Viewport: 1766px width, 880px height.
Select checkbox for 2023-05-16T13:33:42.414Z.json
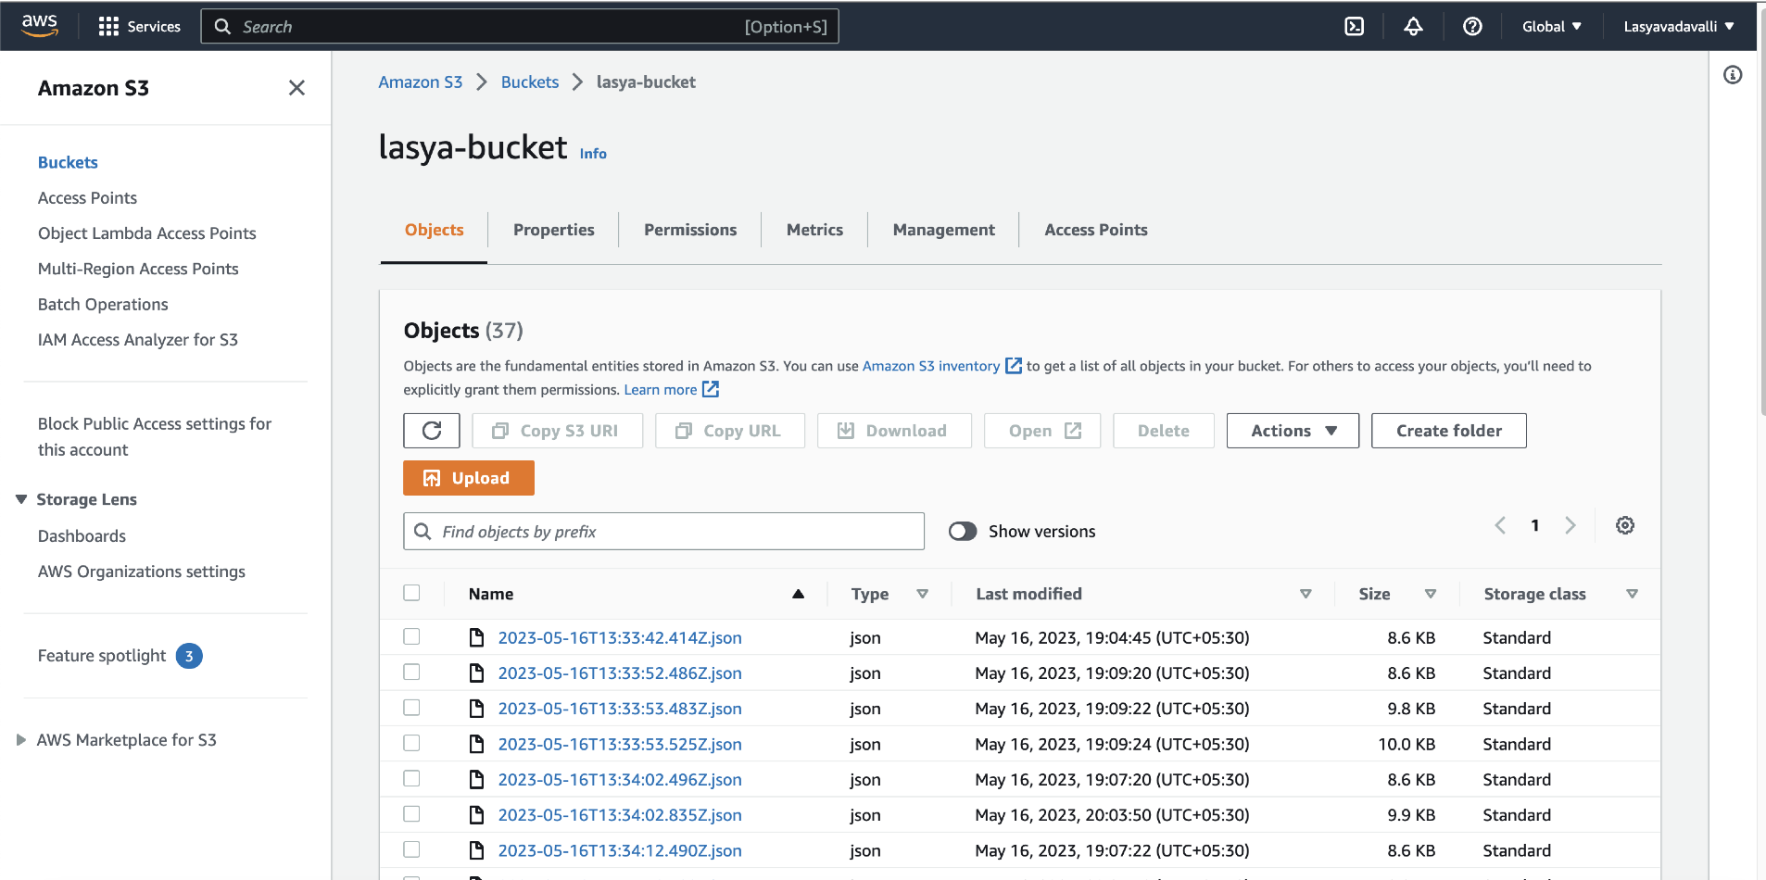[411, 636]
